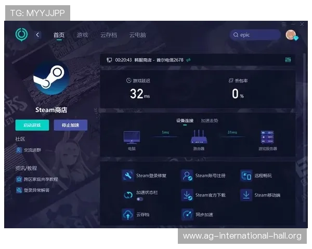Viewport: 312px width, 249px height.
Task: Open the Steam官方下载 tool
Action: click(203, 195)
